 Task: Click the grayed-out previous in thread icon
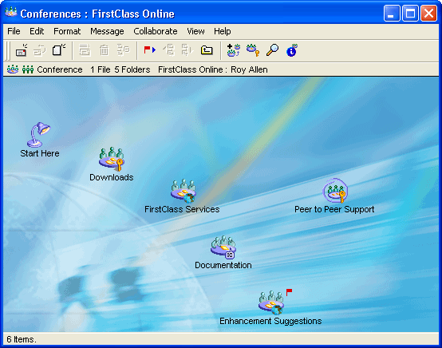[169, 50]
